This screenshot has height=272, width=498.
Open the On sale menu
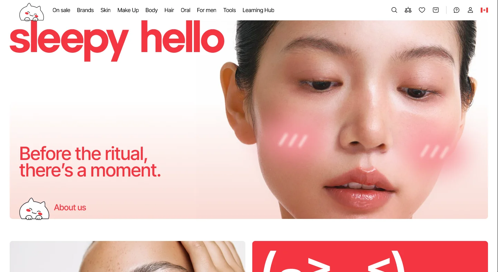coord(61,10)
